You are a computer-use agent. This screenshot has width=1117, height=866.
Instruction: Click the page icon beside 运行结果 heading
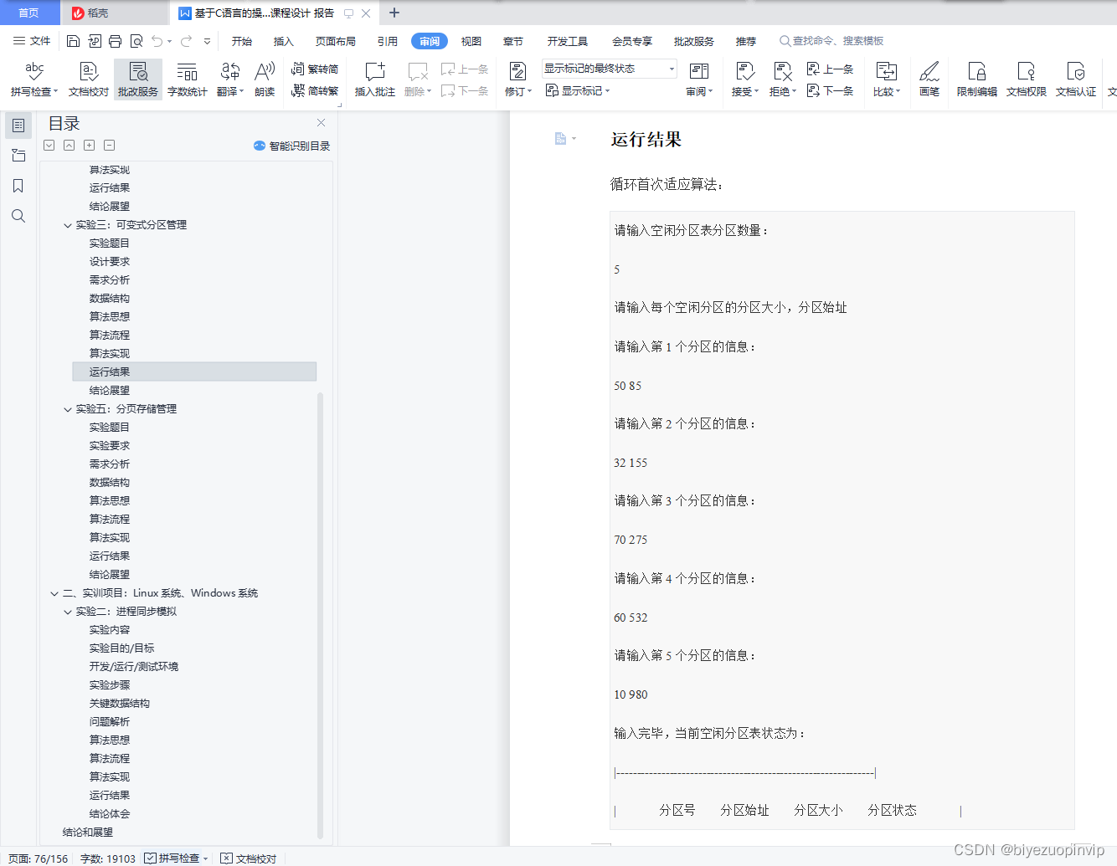pos(561,139)
